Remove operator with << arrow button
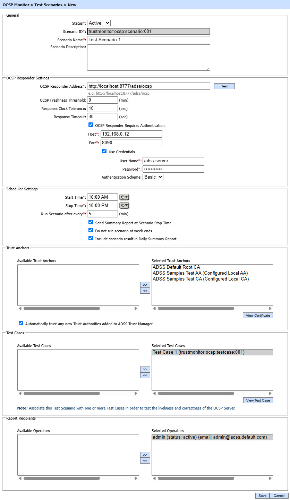The image size is (290, 500). [x=145, y=461]
